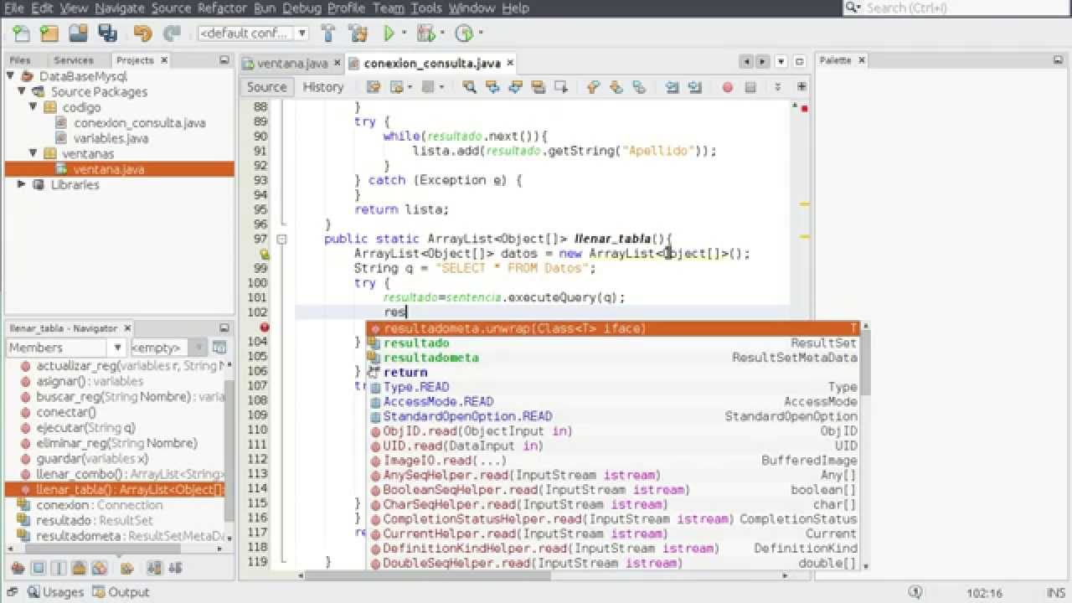
Task: Collapse the fold marker at line 97
Action: [x=282, y=239]
